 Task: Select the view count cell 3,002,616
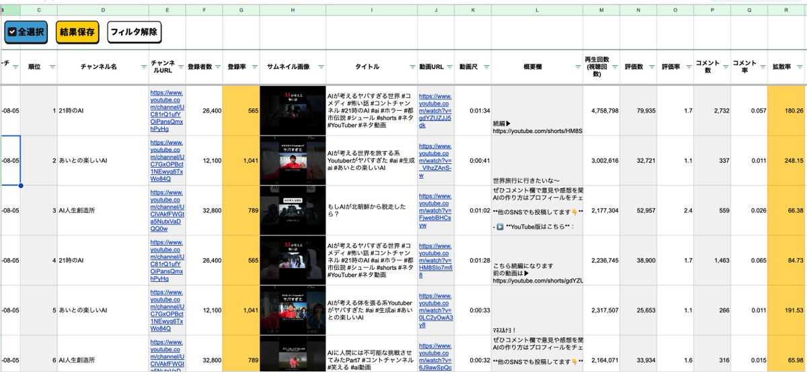pyautogui.click(x=601, y=161)
